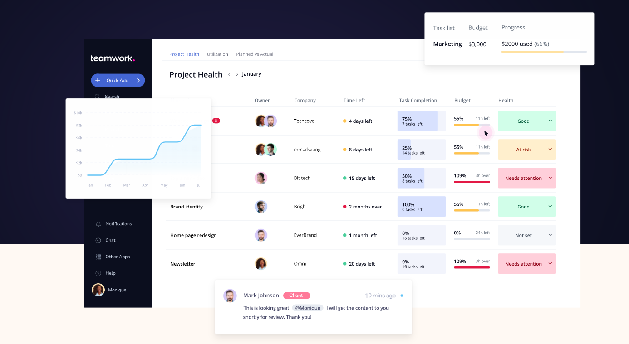
Task: Open the Good health dropdown for Bright
Action: 527,207
